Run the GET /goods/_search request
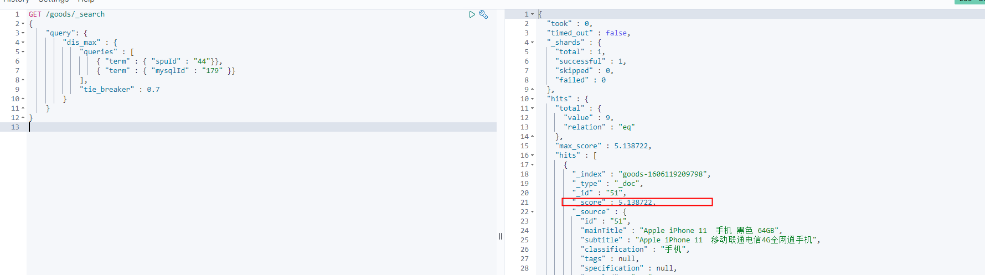The height and width of the screenshot is (275, 985). pos(472,14)
